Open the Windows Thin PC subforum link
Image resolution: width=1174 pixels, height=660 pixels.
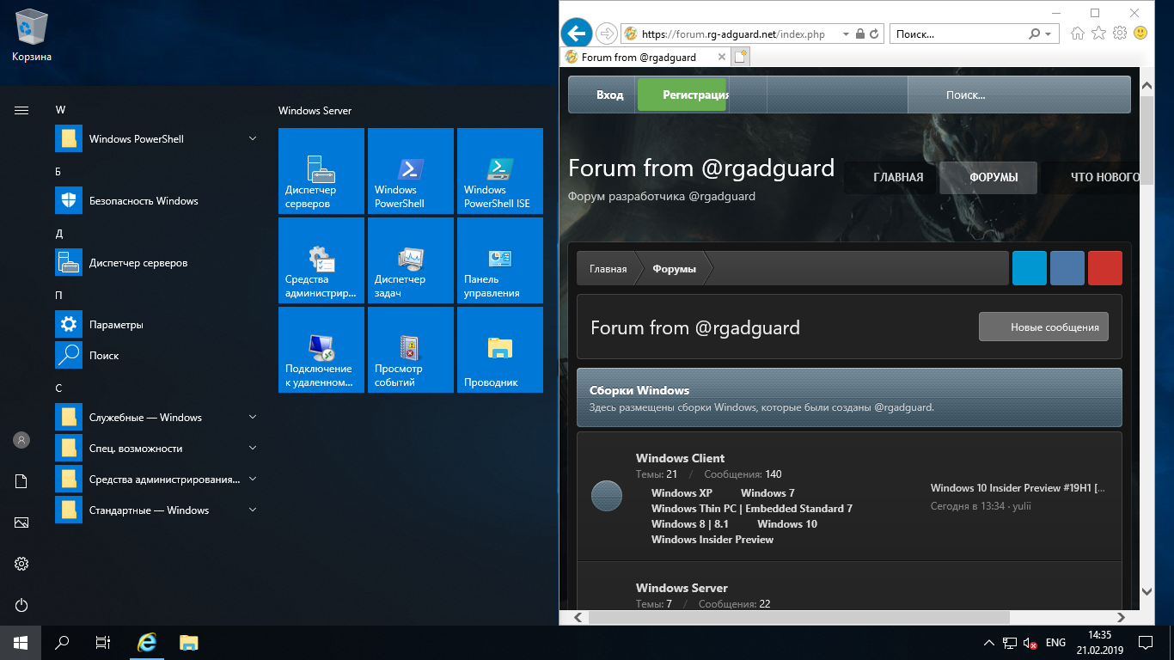(x=752, y=509)
